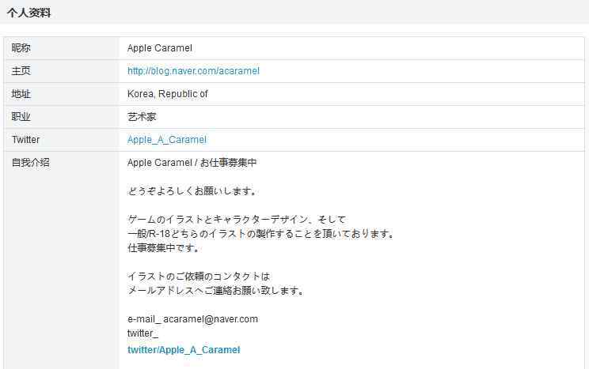Click the 个人资料 section heading
Screen dimensions: 589x369
click(x=28, y=13)
